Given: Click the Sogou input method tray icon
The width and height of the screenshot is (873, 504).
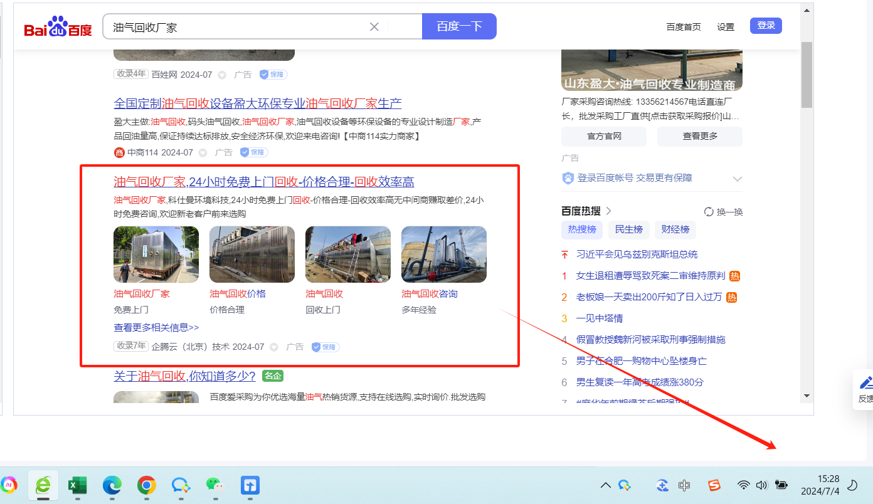Looking at the screenshot, I should 714,485.
